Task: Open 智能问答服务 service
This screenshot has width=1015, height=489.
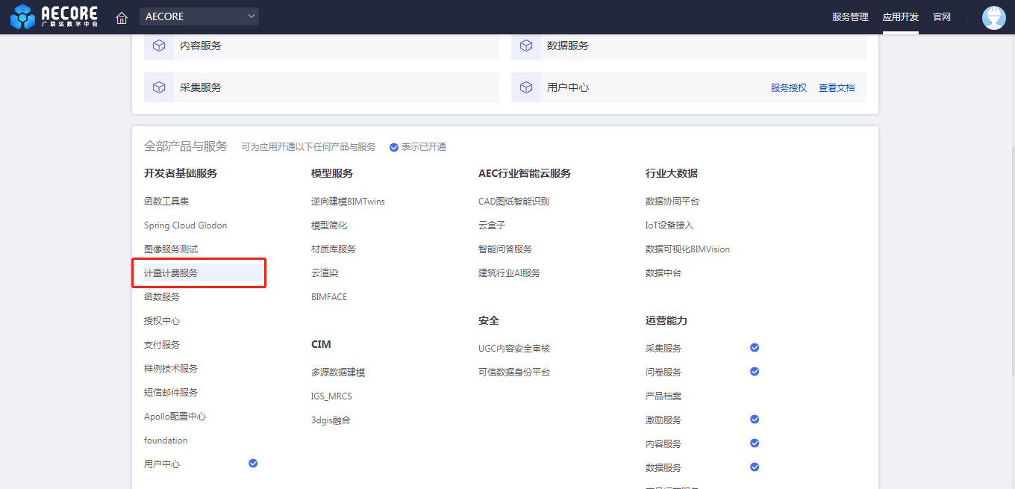Action: (x=505, y=249)
